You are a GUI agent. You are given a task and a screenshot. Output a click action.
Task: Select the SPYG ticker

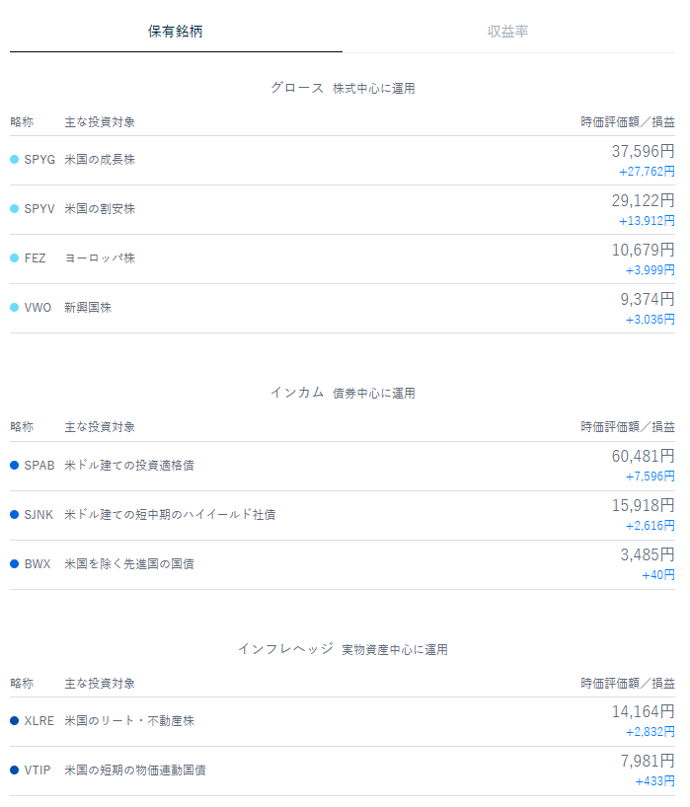tap(39, 160)
